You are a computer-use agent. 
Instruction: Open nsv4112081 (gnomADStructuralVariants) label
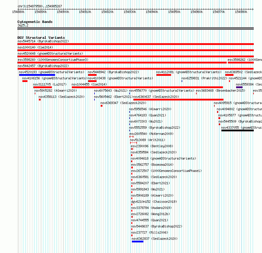(189, 72)
